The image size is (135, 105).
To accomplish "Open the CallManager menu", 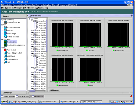I will (x=17, y=8).
